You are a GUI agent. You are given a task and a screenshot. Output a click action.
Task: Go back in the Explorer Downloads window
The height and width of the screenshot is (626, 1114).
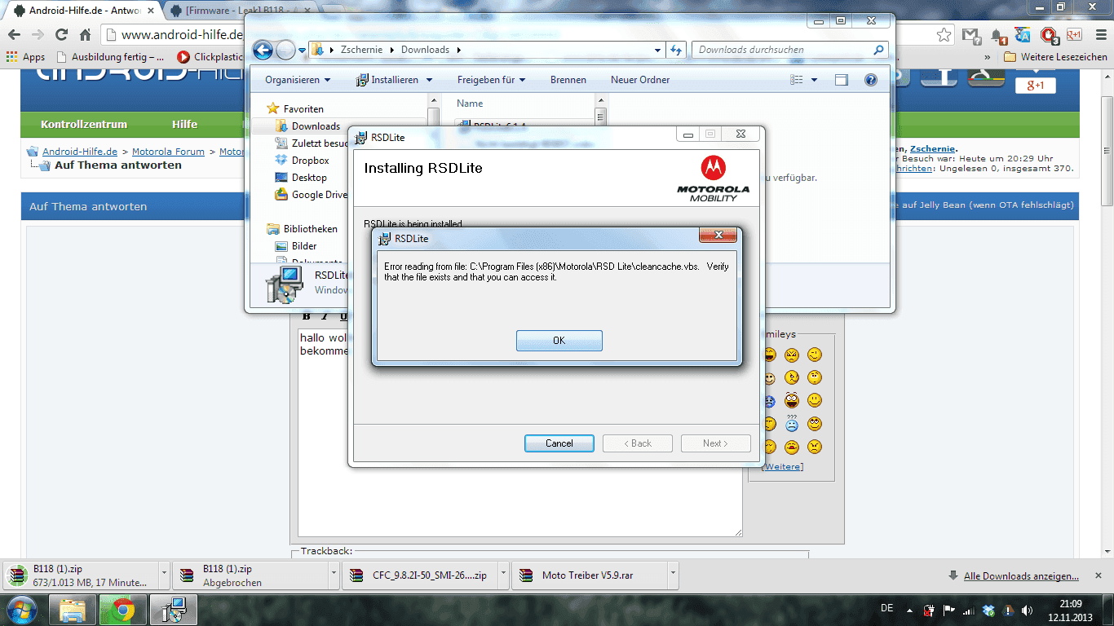tap(263, 50)
